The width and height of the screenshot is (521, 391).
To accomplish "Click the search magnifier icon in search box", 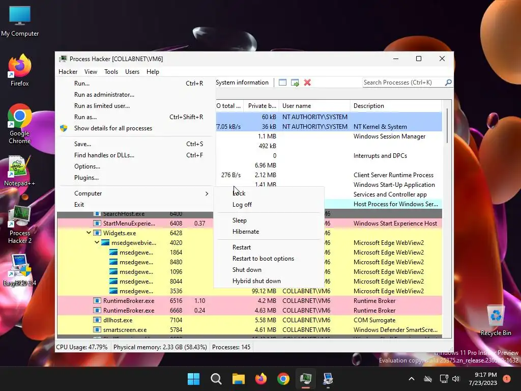I will click(448, 82).
